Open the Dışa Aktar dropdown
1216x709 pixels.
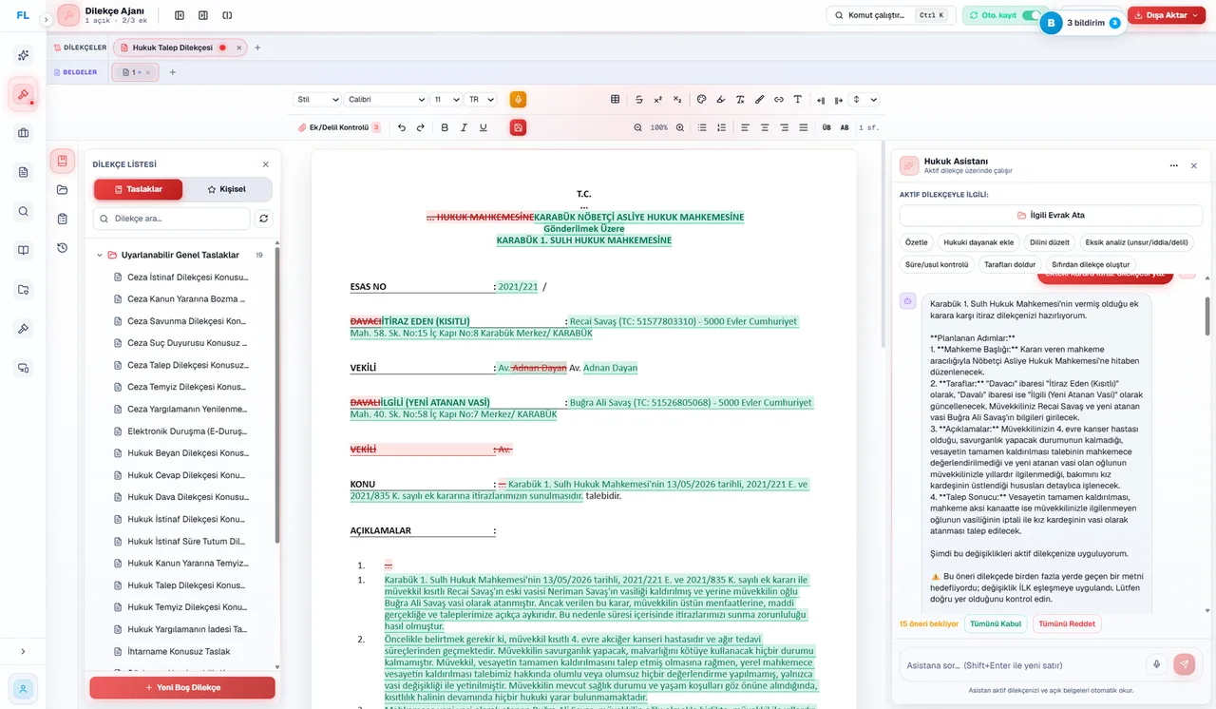tap(1167, 15)
